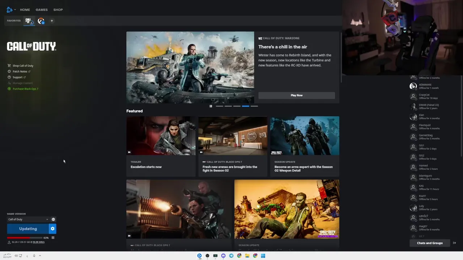Open the Xbox app taskbar icon
This screenshot has width=463, height=260.
click(x=215, y=256)
